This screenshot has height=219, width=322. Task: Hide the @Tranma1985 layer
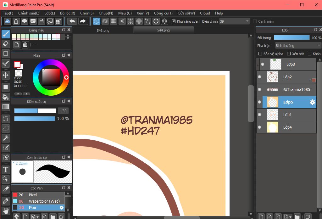tap(259, 89)
